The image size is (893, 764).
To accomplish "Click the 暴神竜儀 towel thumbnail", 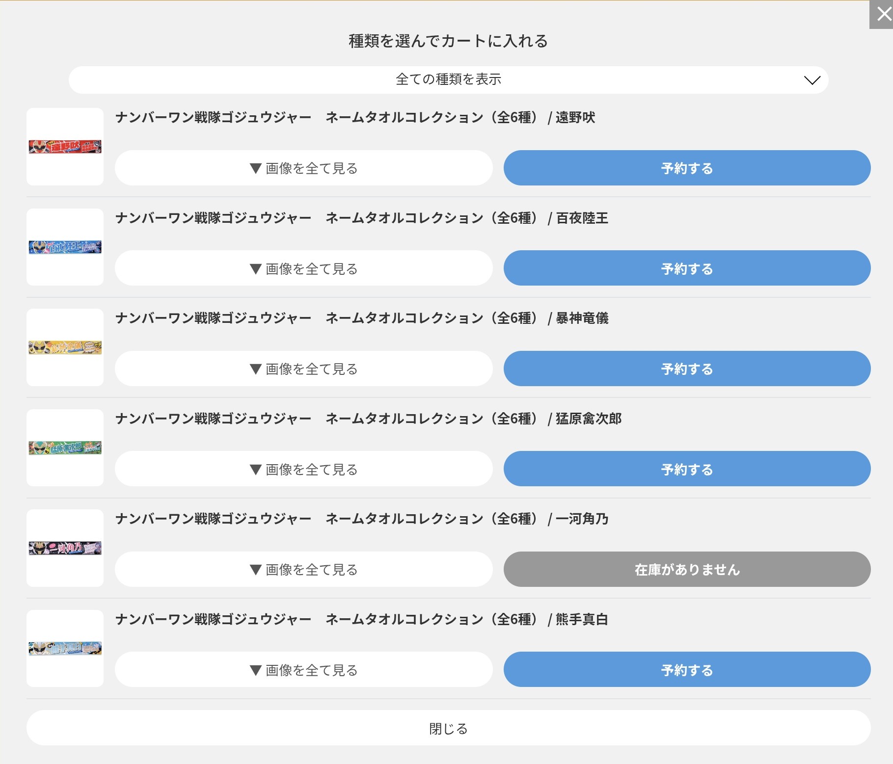I will [65, 347].
